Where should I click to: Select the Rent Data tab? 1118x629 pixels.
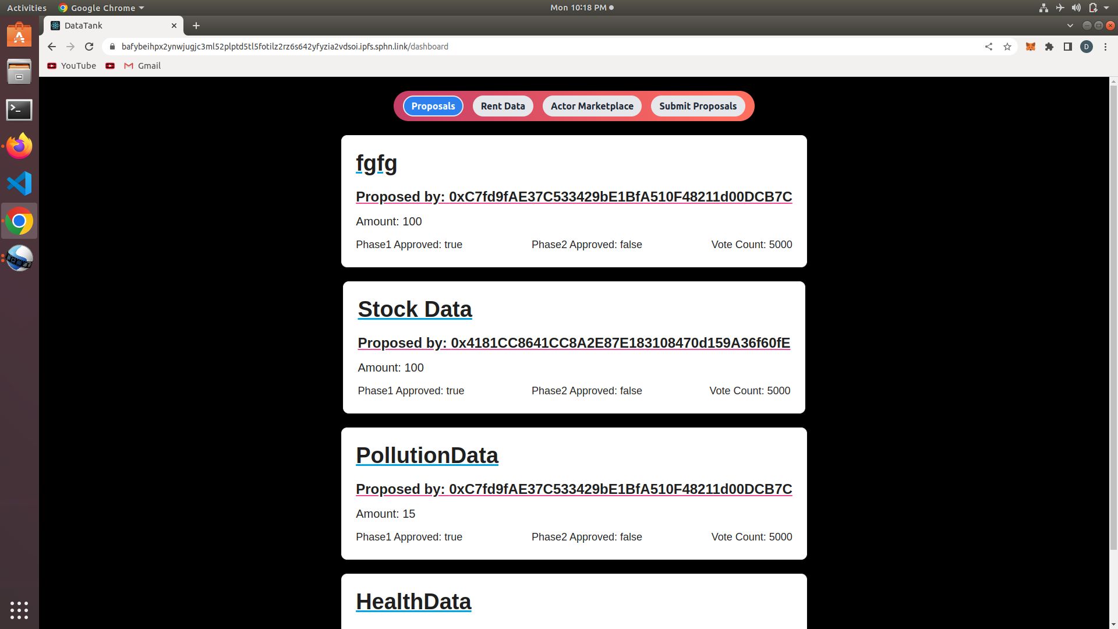[503, 105]
